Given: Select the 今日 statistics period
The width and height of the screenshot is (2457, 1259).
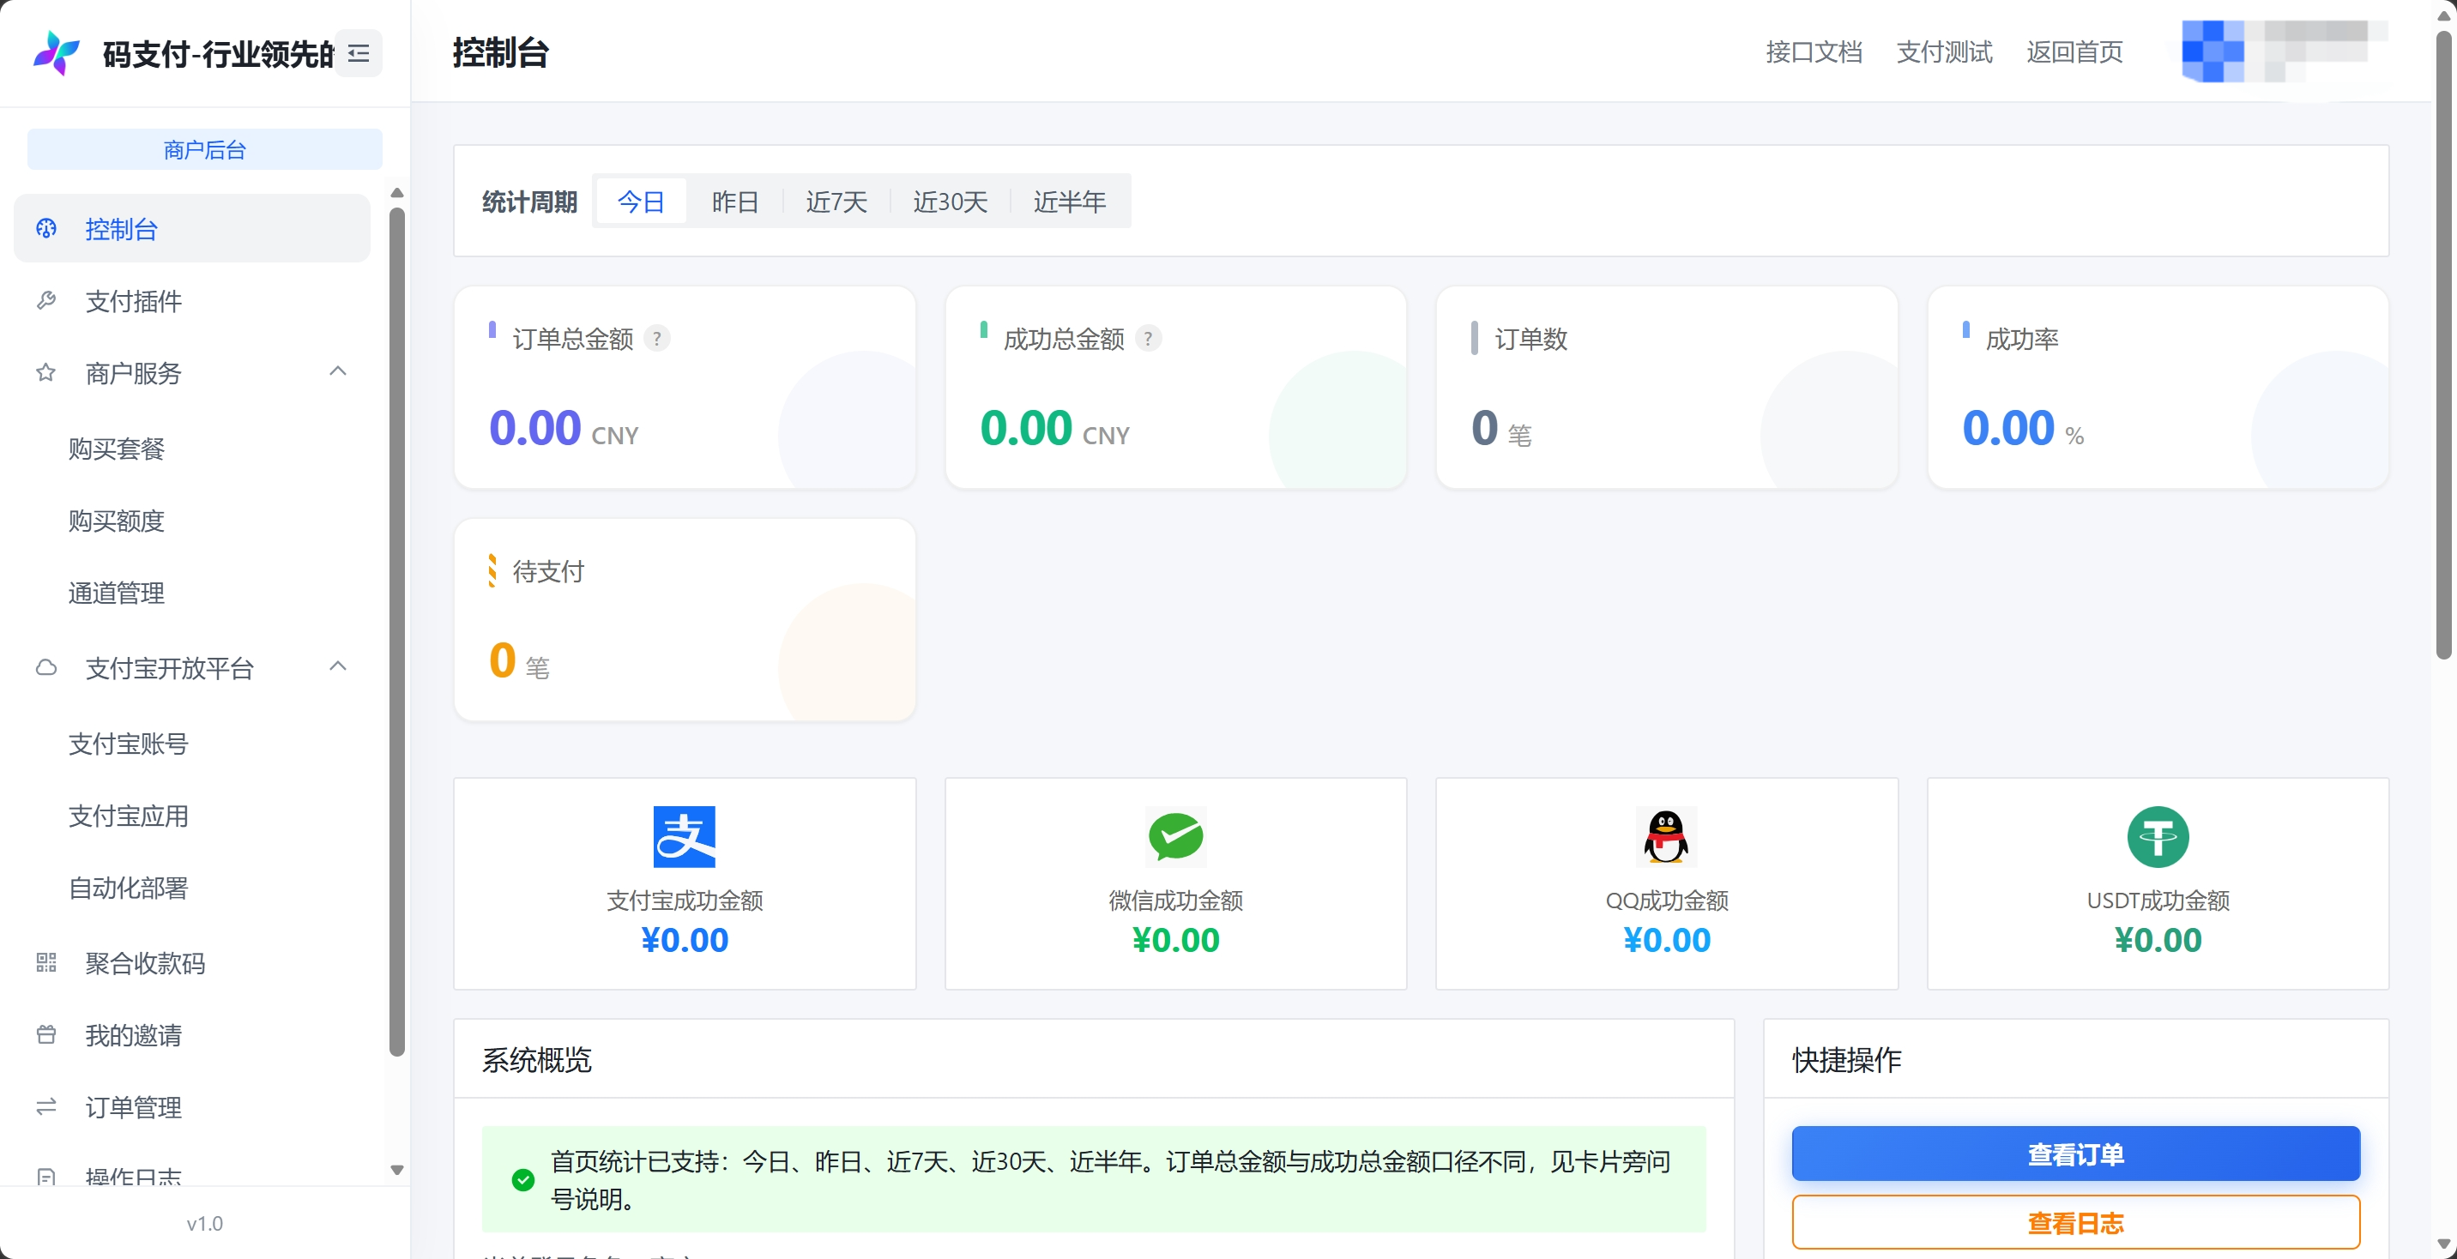Looking at the screenshot, I should 641,202.
